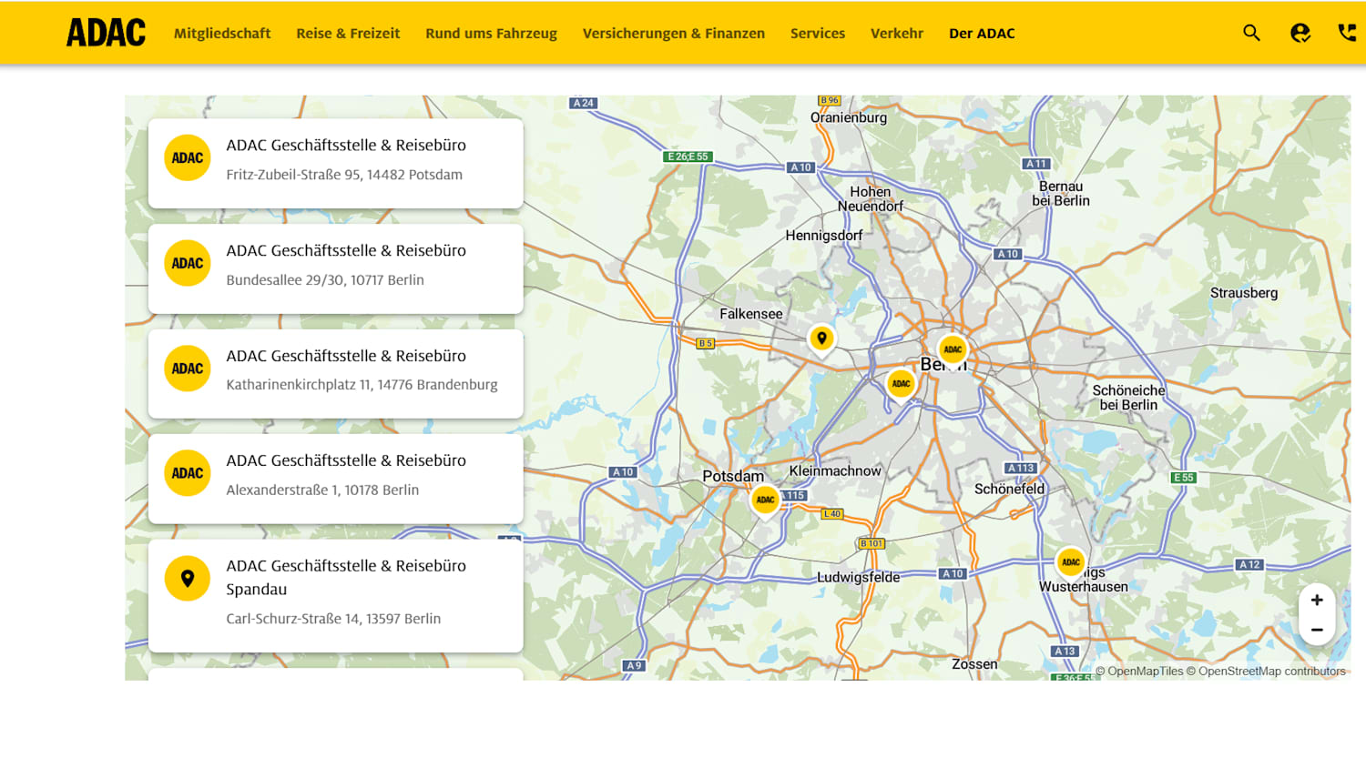Open the Potsdam Geschäftsstelle title
Image resolution: width=1366 pixels, height=768 pixels.
(346, 146)
